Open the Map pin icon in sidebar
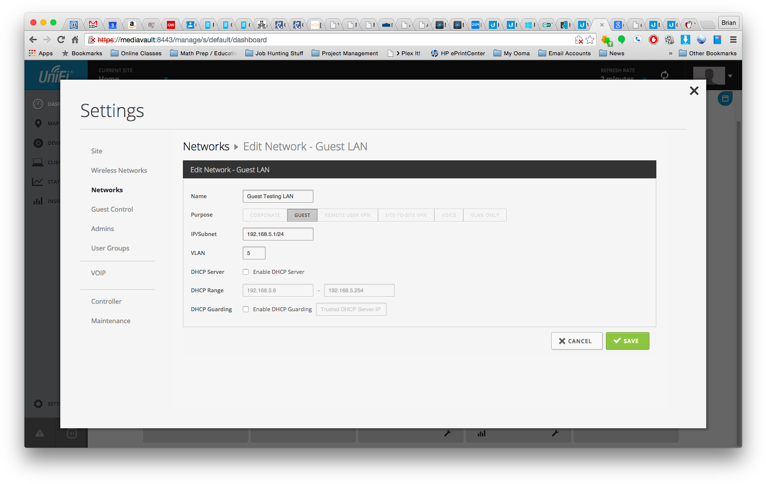Viewport: 766px width, 484px height. (38, 123)
